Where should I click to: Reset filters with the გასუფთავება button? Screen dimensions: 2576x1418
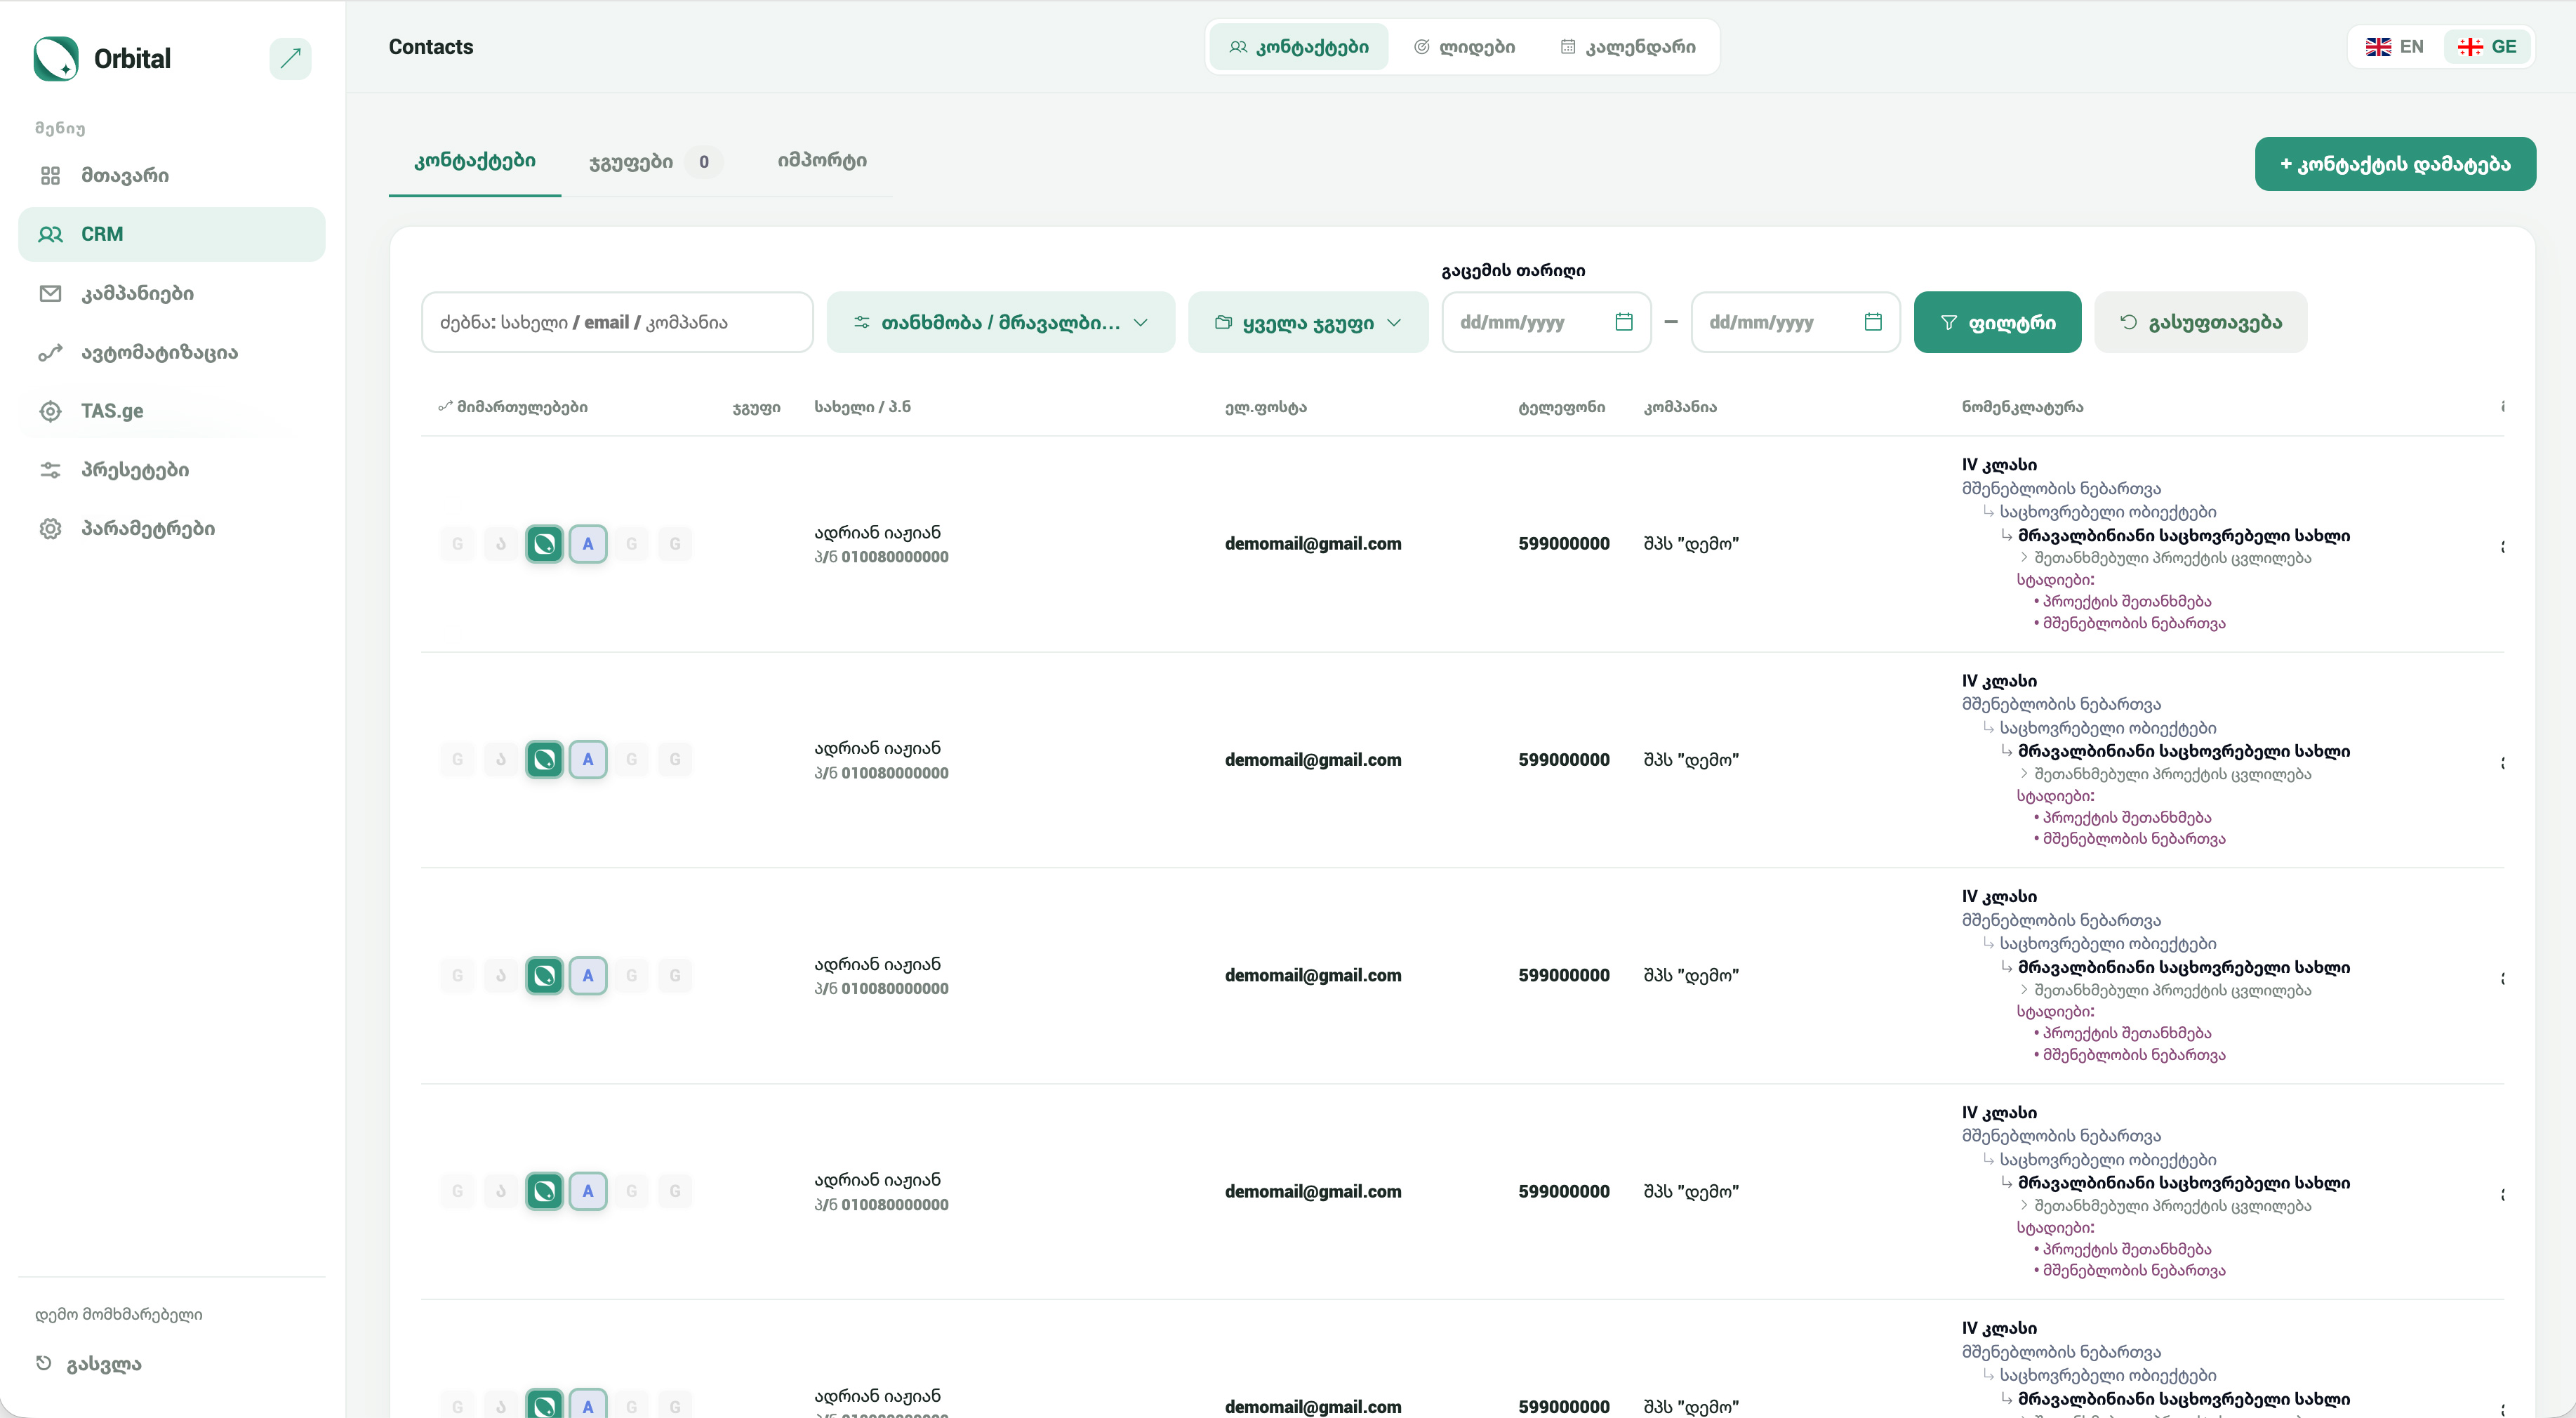[x=2200, y=322]
